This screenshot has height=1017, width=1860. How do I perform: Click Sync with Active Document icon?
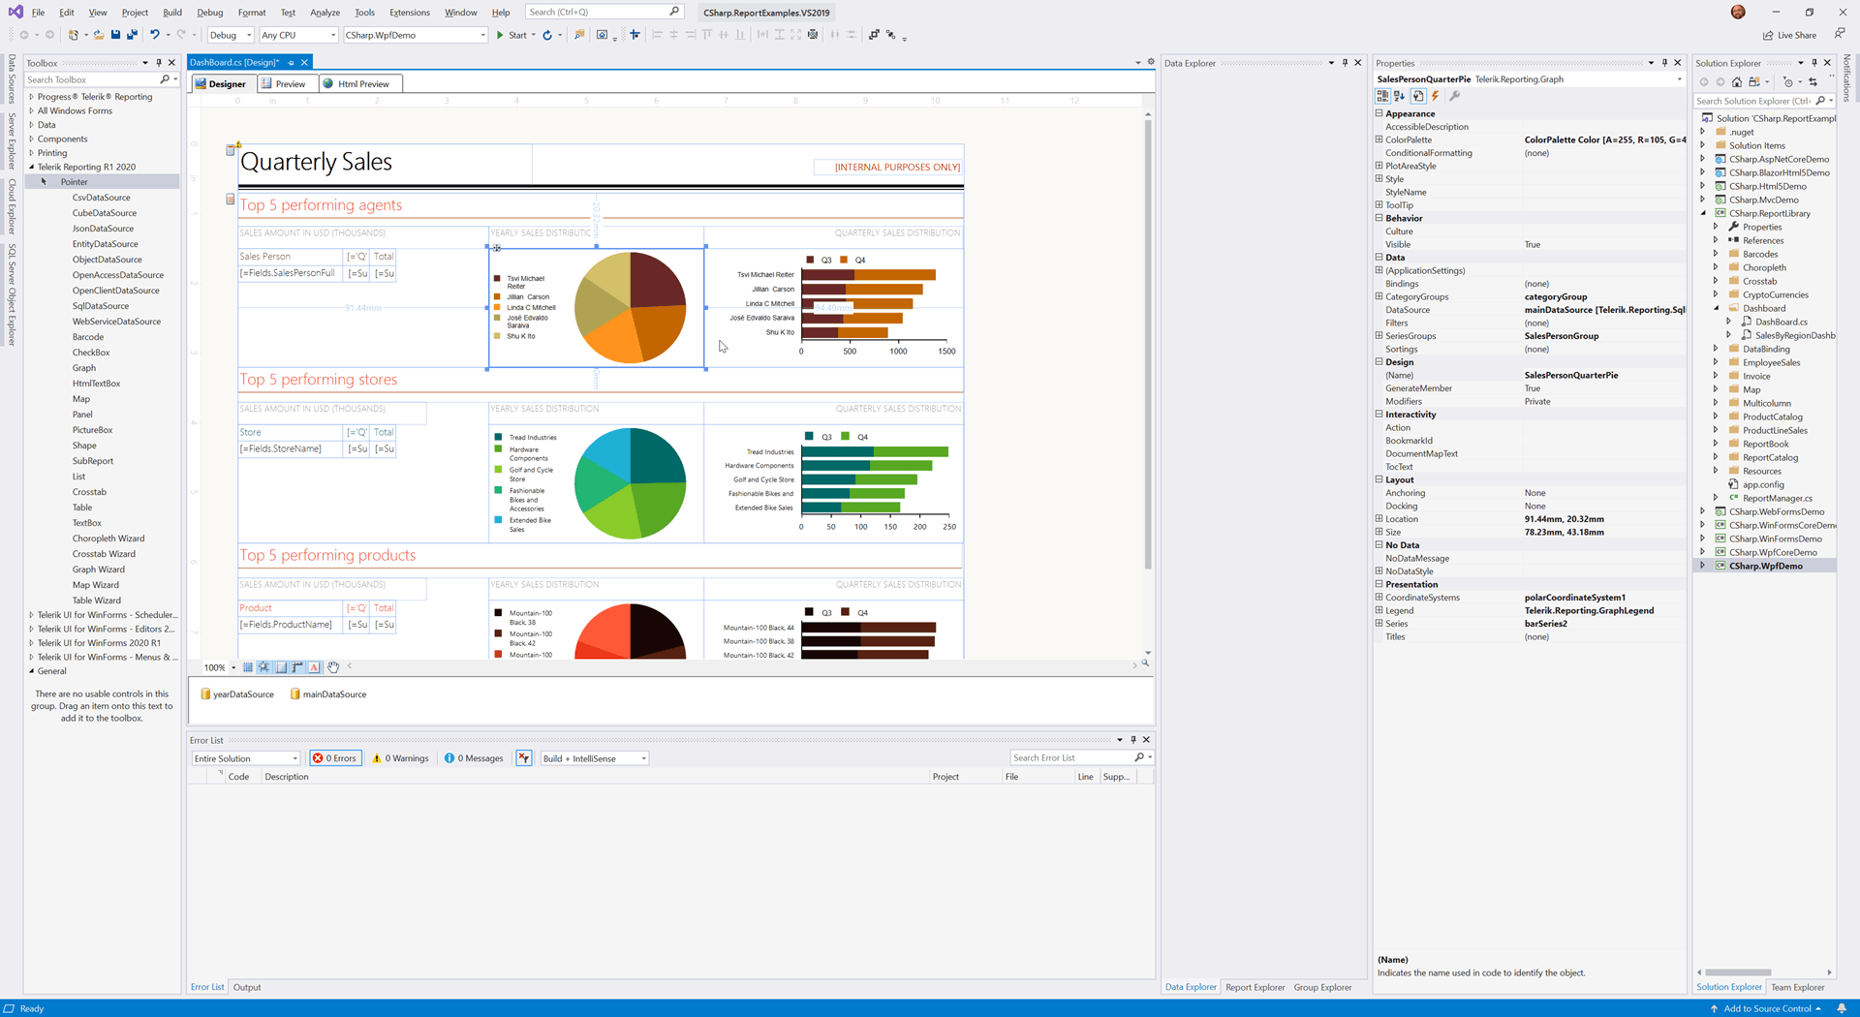click(1813, 82)
